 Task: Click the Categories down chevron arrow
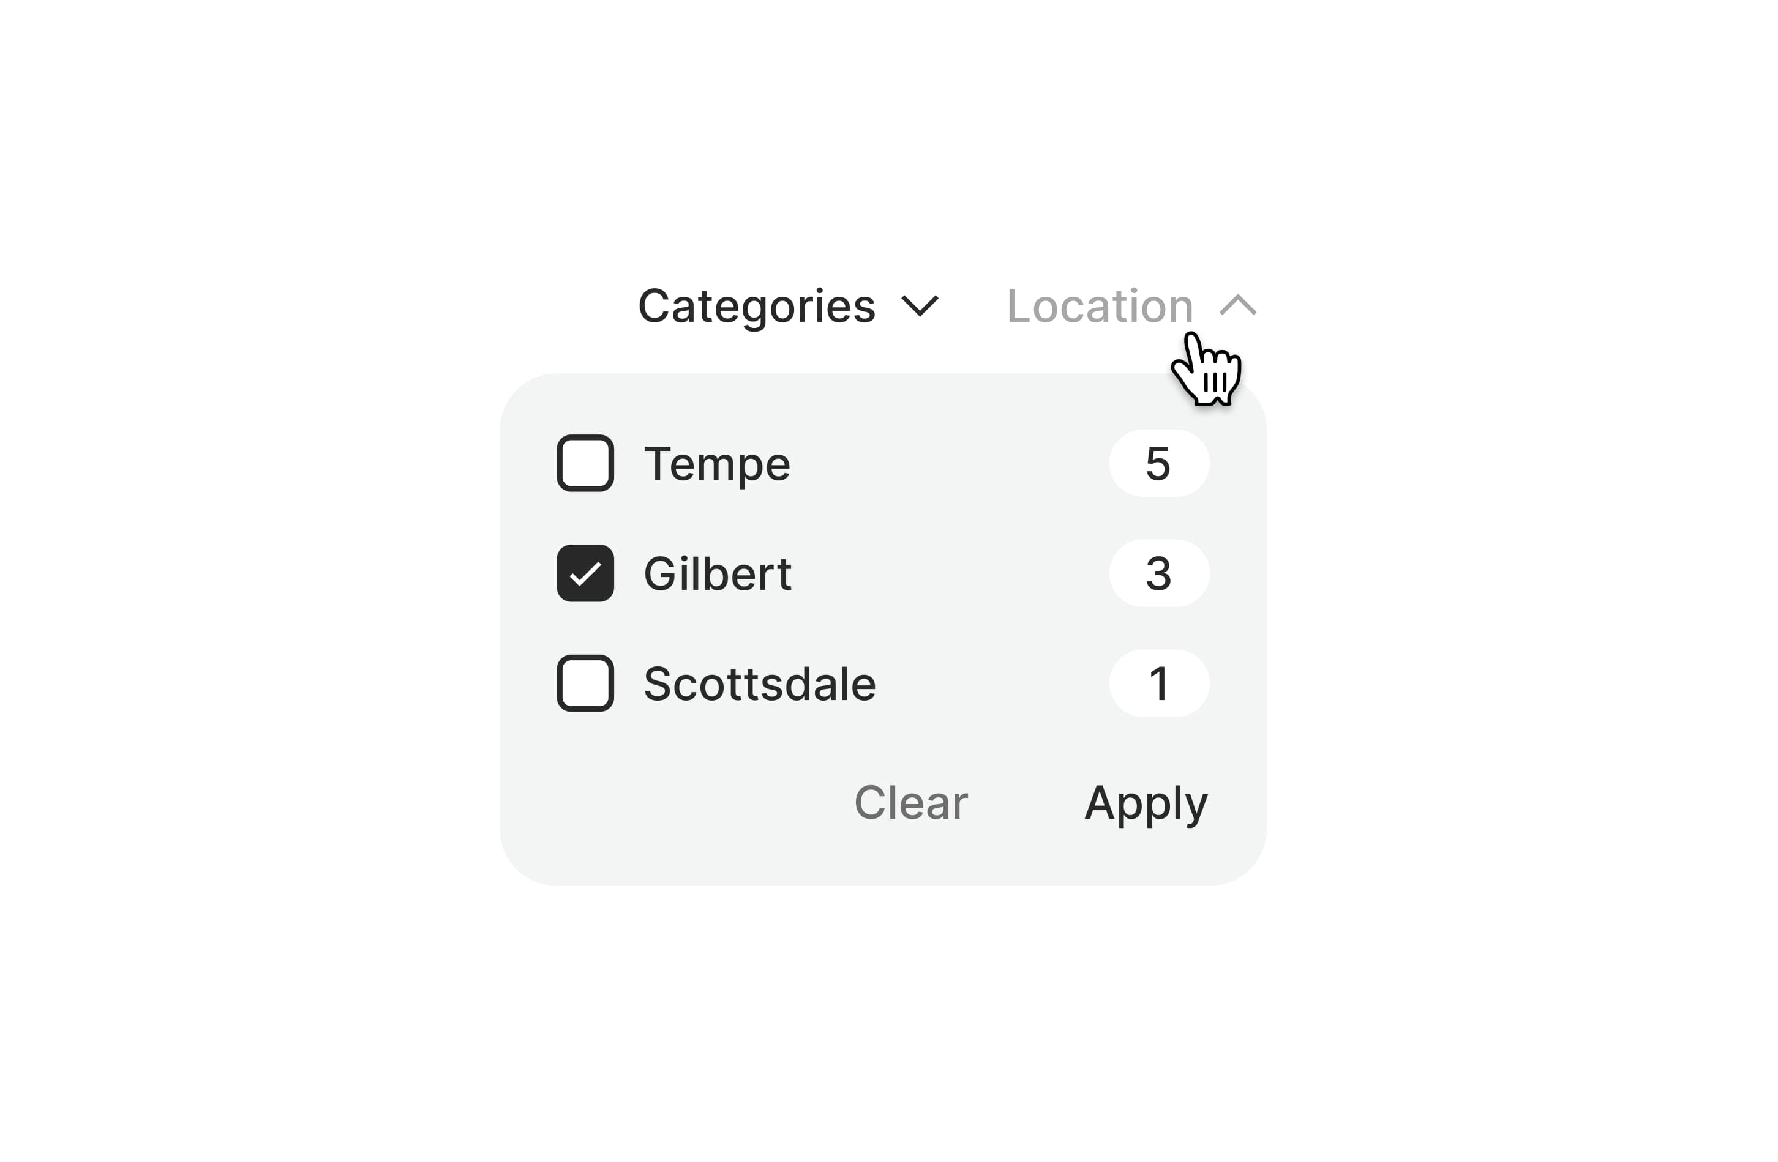(920, 306)
